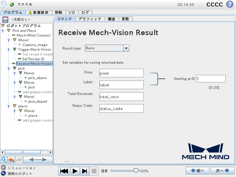Click the Total Received input field
Screen dimensions: 236x177
122,96
